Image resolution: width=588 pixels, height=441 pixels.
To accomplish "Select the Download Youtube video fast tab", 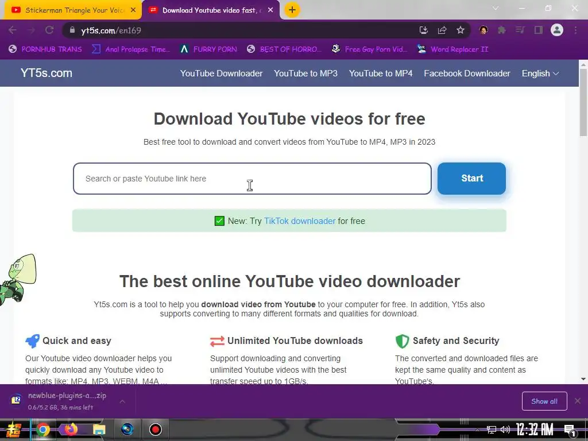I will [210, 10].
